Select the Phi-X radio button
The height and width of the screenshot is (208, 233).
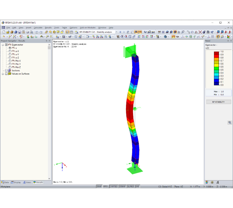tap(10, 61)
